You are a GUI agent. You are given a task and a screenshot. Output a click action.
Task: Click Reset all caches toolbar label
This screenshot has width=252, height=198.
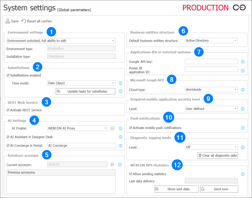(39, 21)
